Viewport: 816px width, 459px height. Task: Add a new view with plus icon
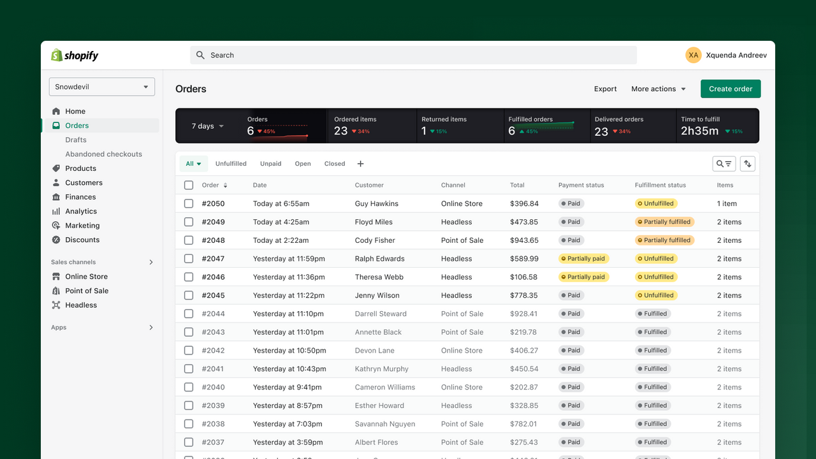tap(360, 164)
